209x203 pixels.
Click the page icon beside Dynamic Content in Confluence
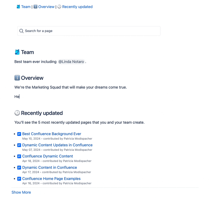[19, 167]
